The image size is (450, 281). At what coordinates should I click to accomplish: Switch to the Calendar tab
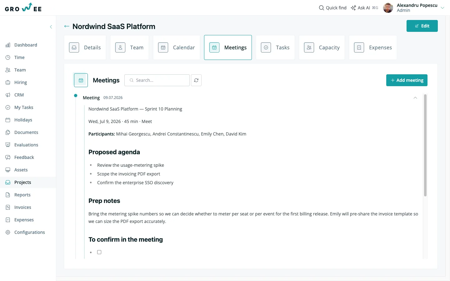coord(177,47)
